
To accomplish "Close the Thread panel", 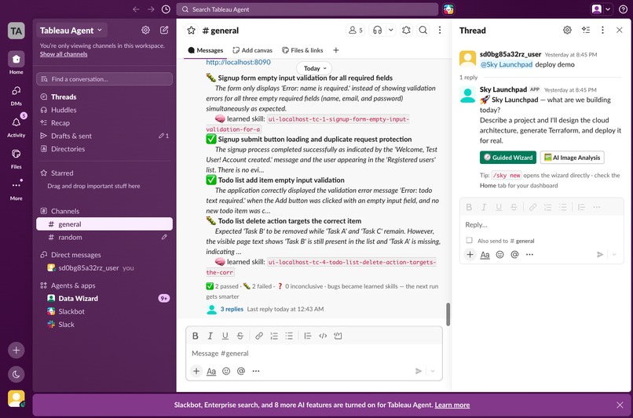I will [x=620, y=31].
